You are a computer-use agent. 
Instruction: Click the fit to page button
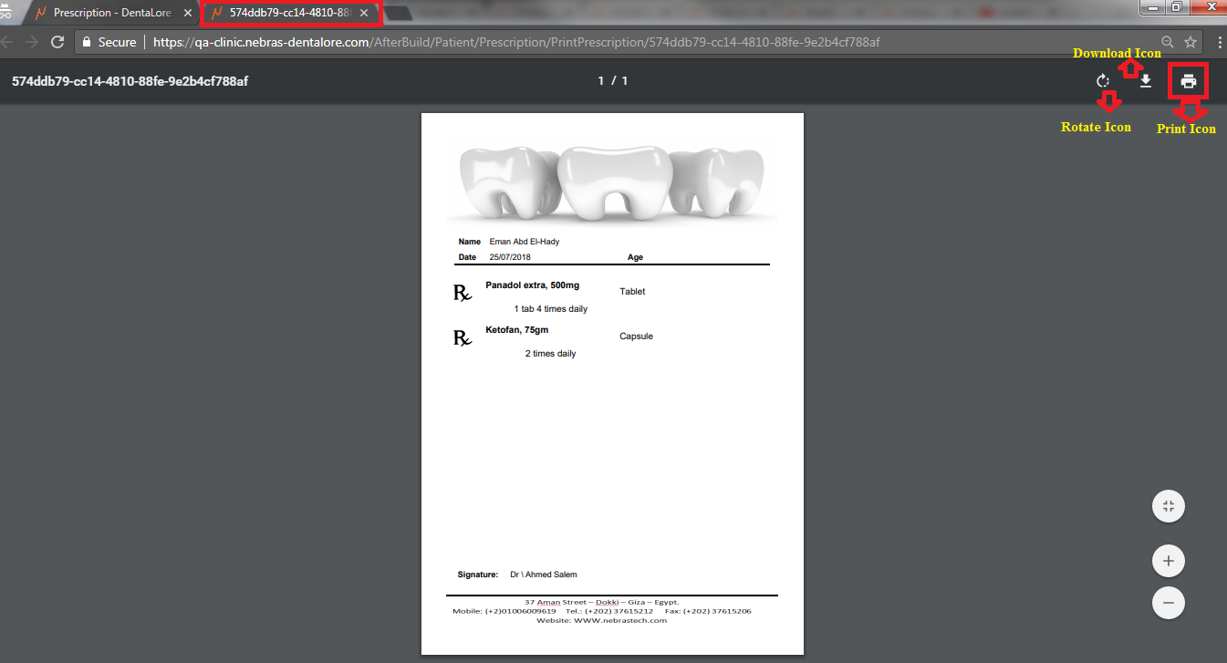point(1169,507)
